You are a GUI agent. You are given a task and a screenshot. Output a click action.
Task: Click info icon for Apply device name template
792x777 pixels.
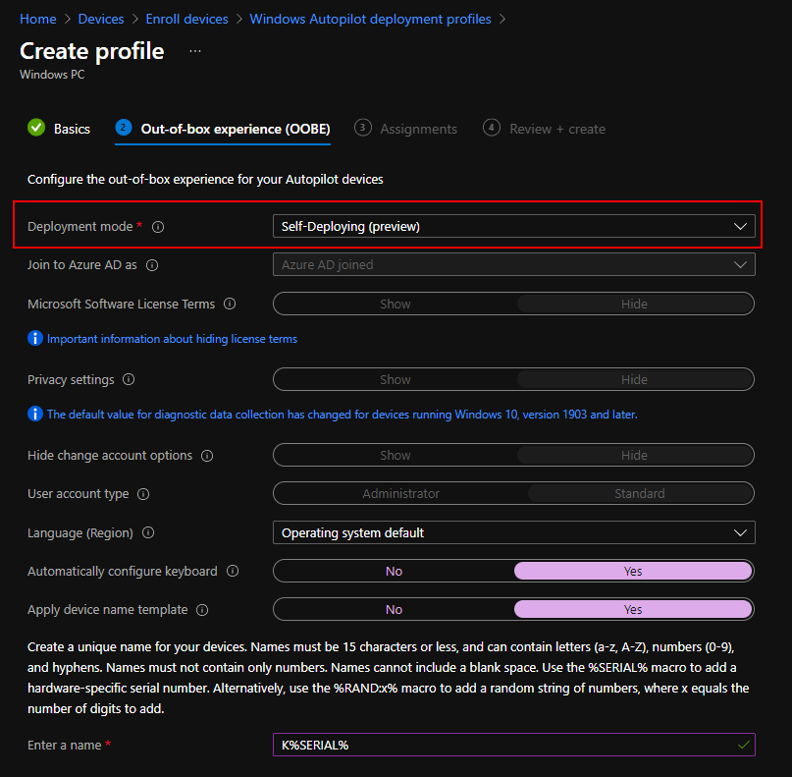coord(202,610)
